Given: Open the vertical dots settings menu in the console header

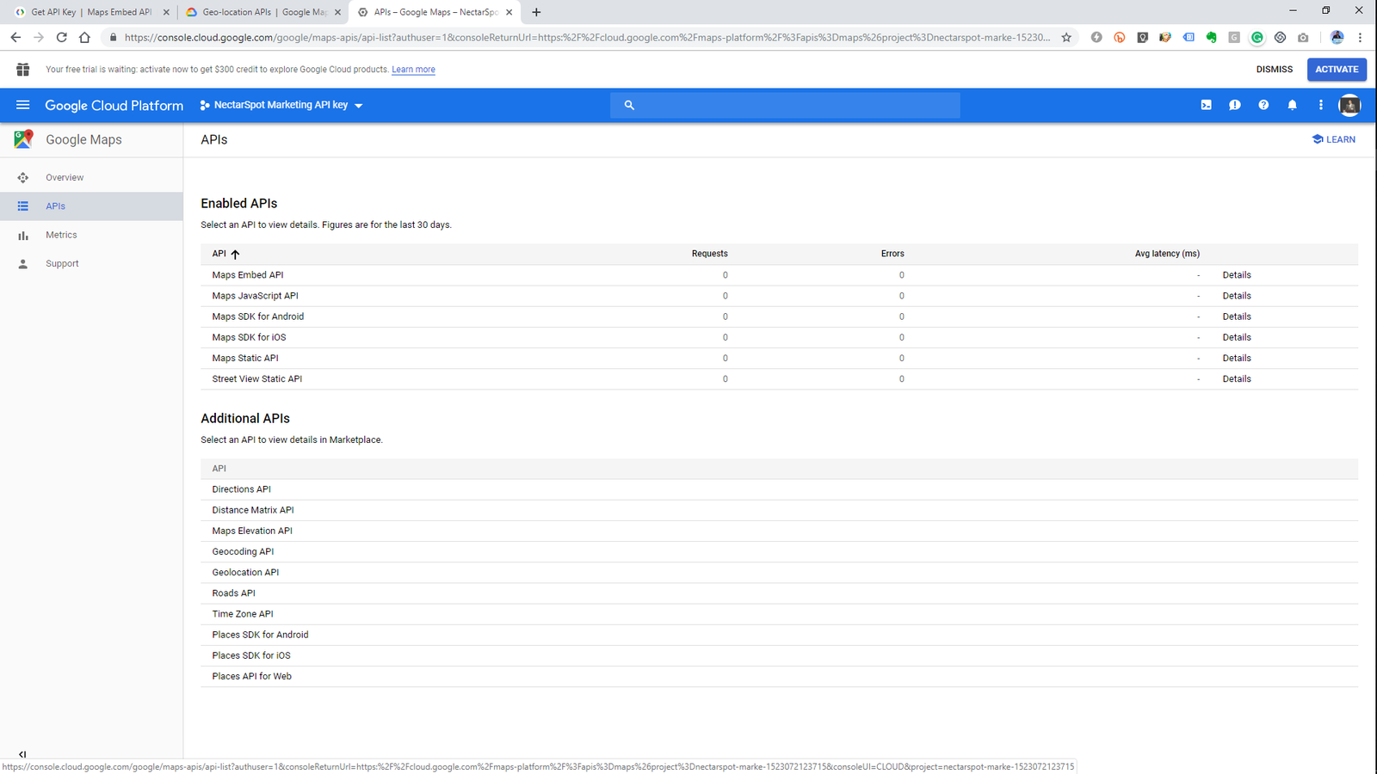Looking at the screenshot, I should point(1320,105).
